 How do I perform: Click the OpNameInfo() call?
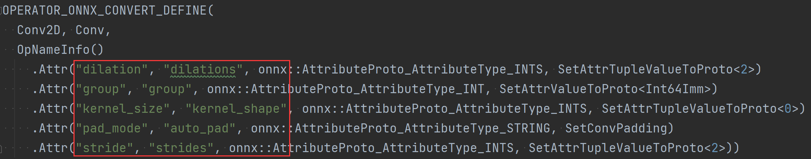pyautogui.click(x=60, y=50)
